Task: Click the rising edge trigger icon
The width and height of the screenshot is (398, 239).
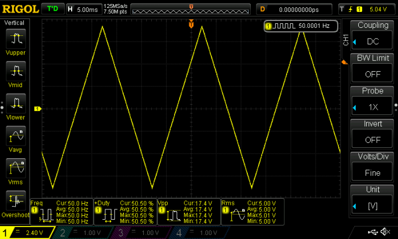Action: coord(351,10)
